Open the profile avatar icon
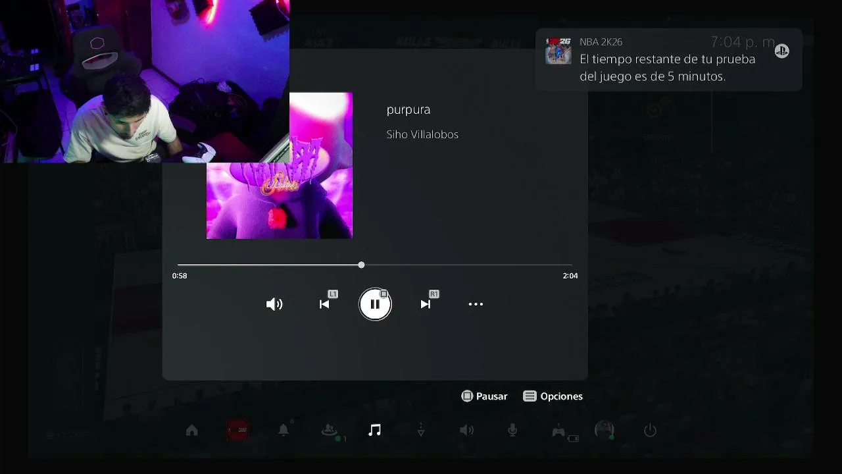This screenshot has height=474, width=842. pyautogui.click(x=605, y=431)
